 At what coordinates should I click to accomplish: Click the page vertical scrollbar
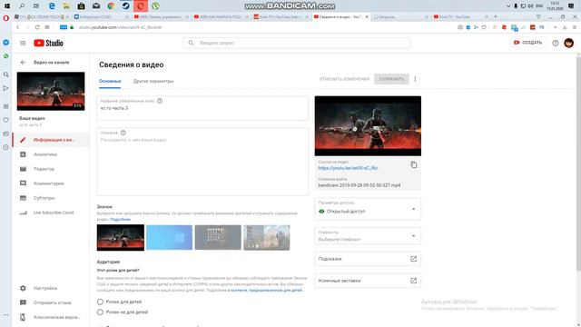pos(578,163)
